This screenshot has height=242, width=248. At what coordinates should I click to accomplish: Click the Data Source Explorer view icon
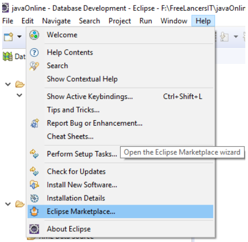click(8, 56)
